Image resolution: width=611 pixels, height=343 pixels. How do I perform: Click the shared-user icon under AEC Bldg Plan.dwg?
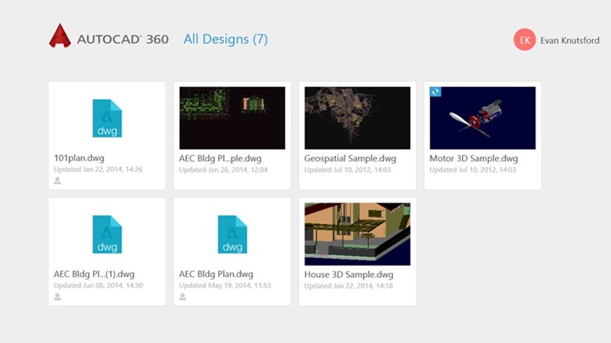click(183, 296)
